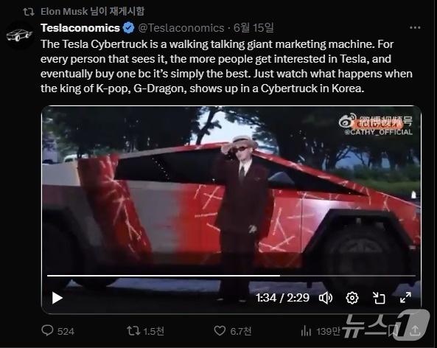This screenshot has width=437, height=348.
Task: View tweet analytics bar chart icon
Action: pyautogui.click(x=306, y=331)
